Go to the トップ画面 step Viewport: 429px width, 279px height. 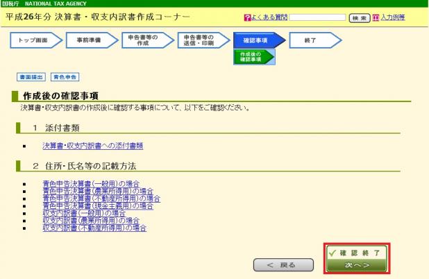(x=33, y=41)
